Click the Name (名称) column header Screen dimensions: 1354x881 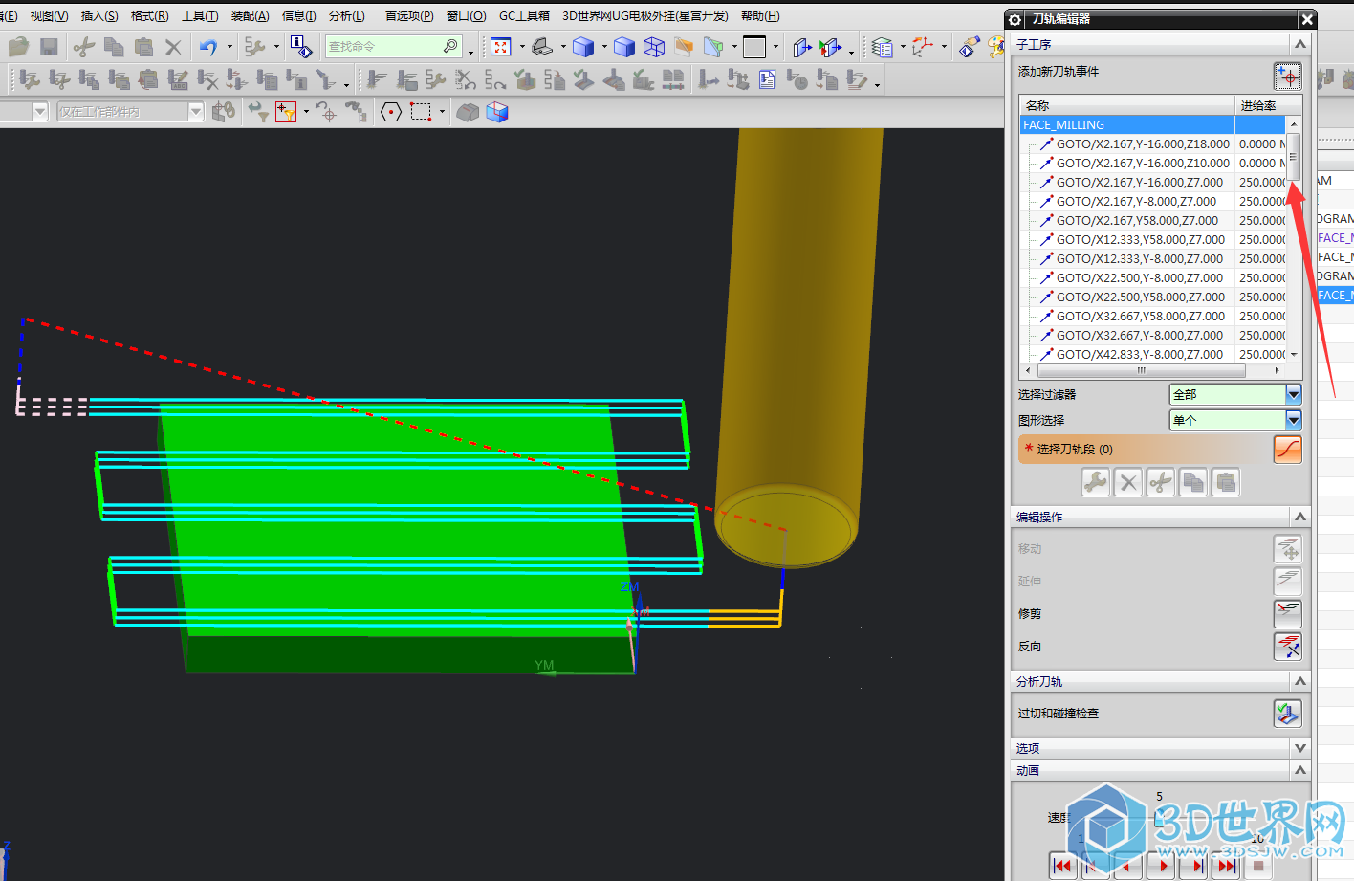1127,105
